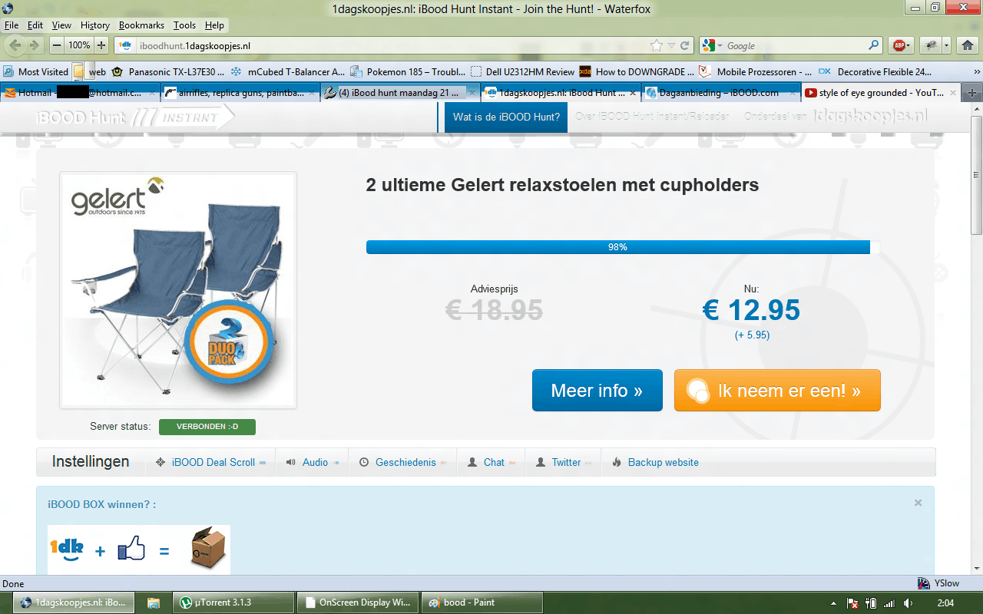This screenshot has height=614, width=983.
Task: Expand the dropdown next to the add-on icon
Action: point(946,45)
